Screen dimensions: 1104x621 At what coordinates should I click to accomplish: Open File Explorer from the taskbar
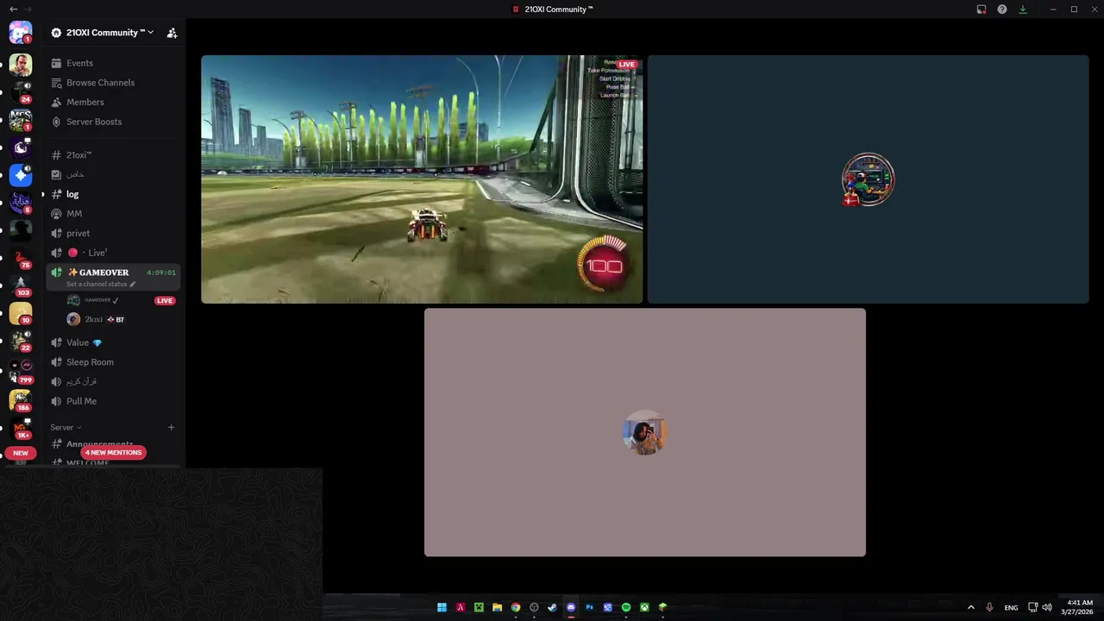click(x=497, y=607)
